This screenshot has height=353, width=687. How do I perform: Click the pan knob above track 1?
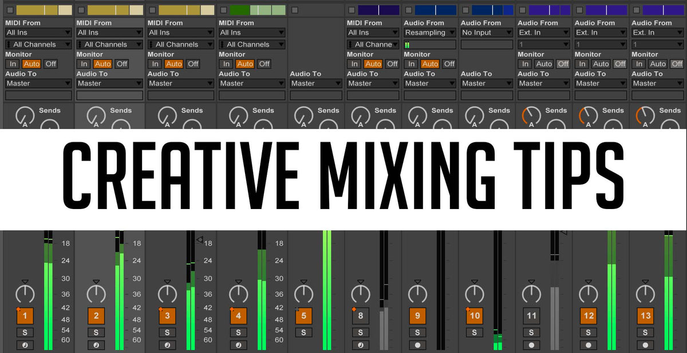(25, 294)
